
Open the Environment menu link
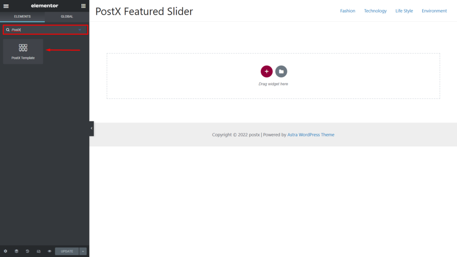pos(434,11)
